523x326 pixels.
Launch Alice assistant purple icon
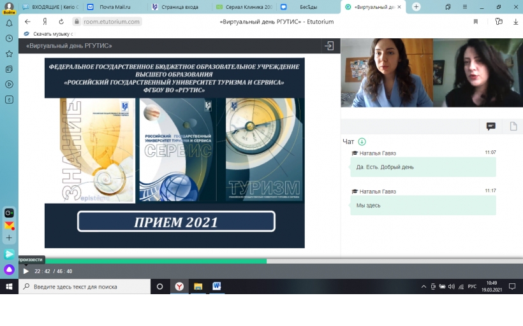tap(9, 269)
